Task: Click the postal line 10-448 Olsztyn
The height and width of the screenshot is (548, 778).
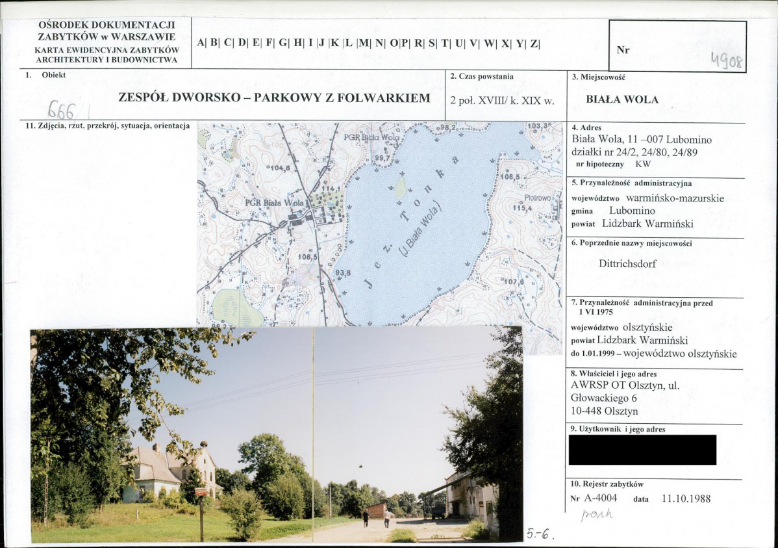Action: click(605, 411)
